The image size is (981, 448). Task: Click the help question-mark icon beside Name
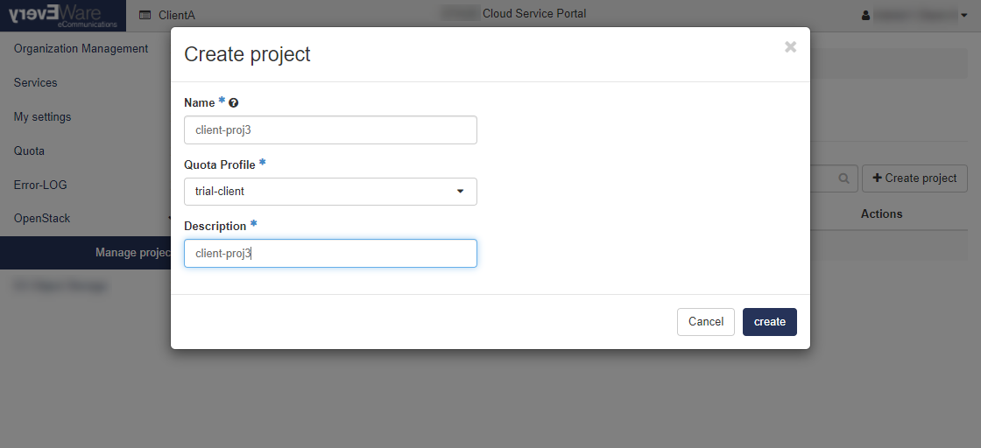coord(233,102)
